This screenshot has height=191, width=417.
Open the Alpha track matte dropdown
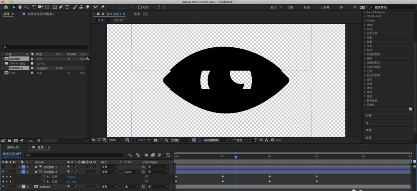[x=131, y=172]
